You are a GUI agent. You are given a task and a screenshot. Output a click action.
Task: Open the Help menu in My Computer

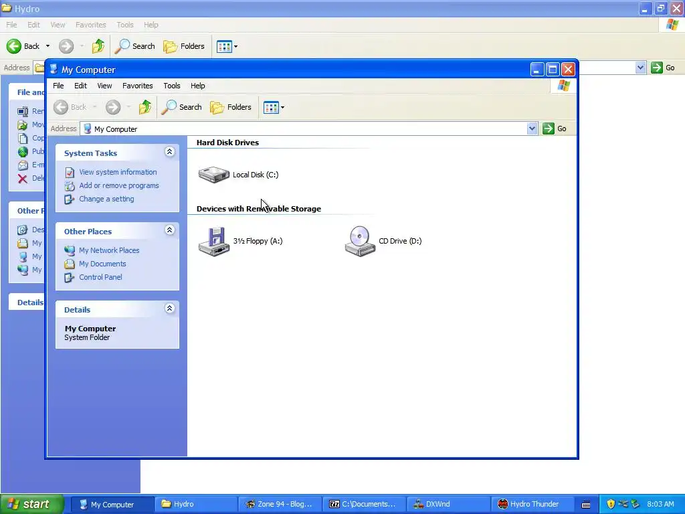(197, 86)
